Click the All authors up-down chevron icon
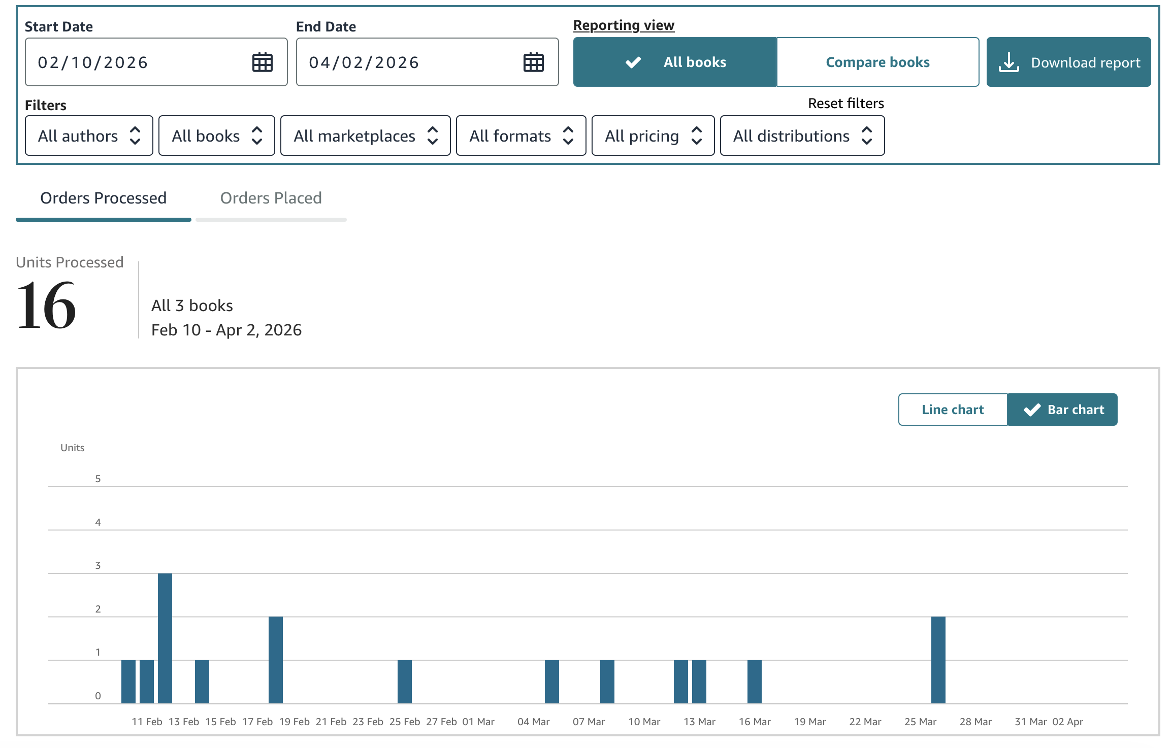 click(135, 135)
